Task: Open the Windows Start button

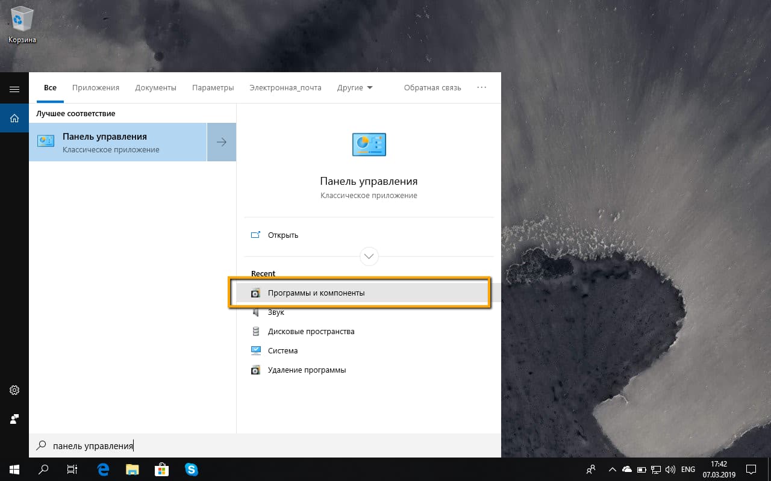Action: point(14,469)
